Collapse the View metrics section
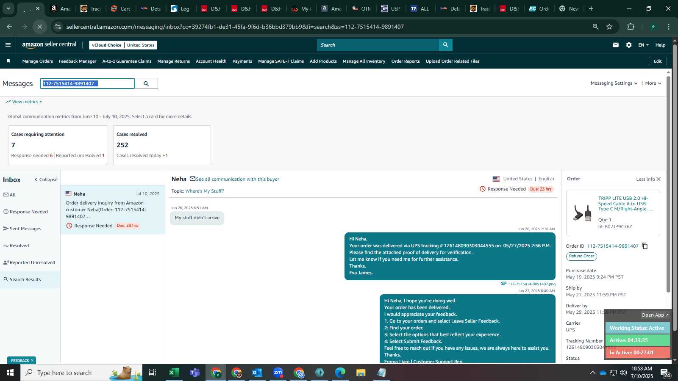The width and height of the screenshot is (678, 381). point(24,102)
